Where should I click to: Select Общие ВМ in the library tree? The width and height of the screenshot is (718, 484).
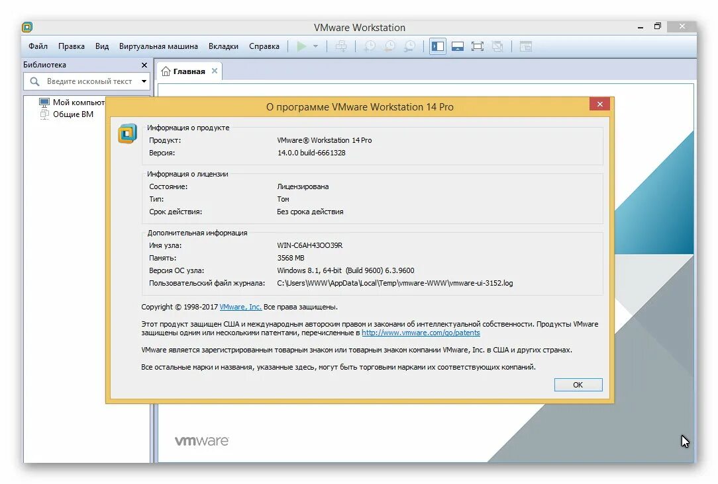point(73,114)
